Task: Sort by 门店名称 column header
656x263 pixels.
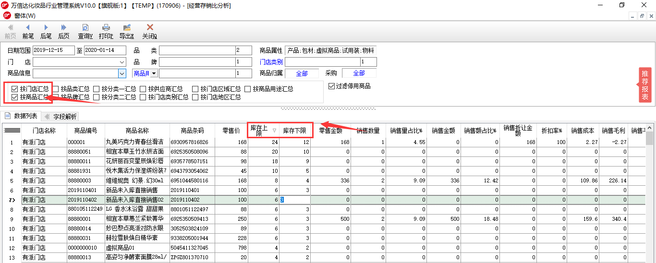Action: pos(44,131)
